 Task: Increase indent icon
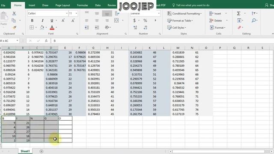(x=97, y=27)
